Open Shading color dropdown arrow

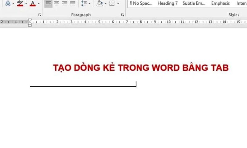tap(106, 3)
